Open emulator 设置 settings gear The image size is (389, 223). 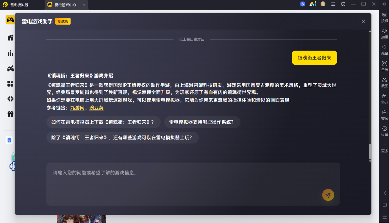385,131
